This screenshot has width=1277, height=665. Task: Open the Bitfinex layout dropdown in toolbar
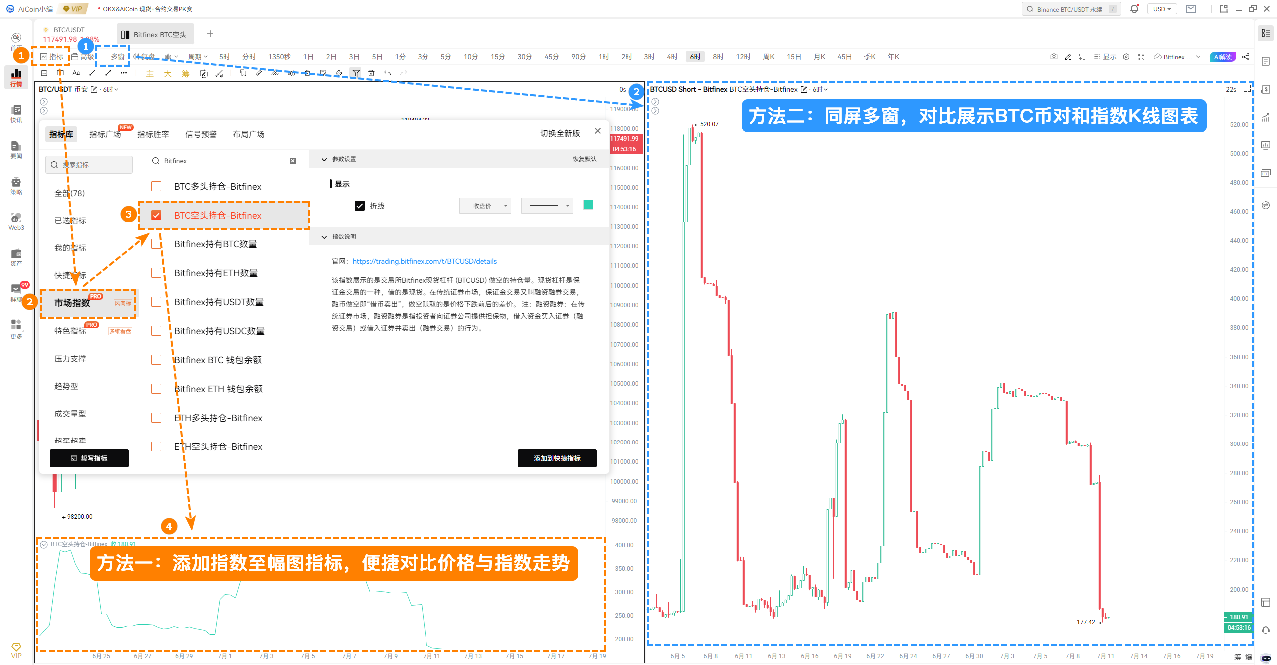[1177, 57]
